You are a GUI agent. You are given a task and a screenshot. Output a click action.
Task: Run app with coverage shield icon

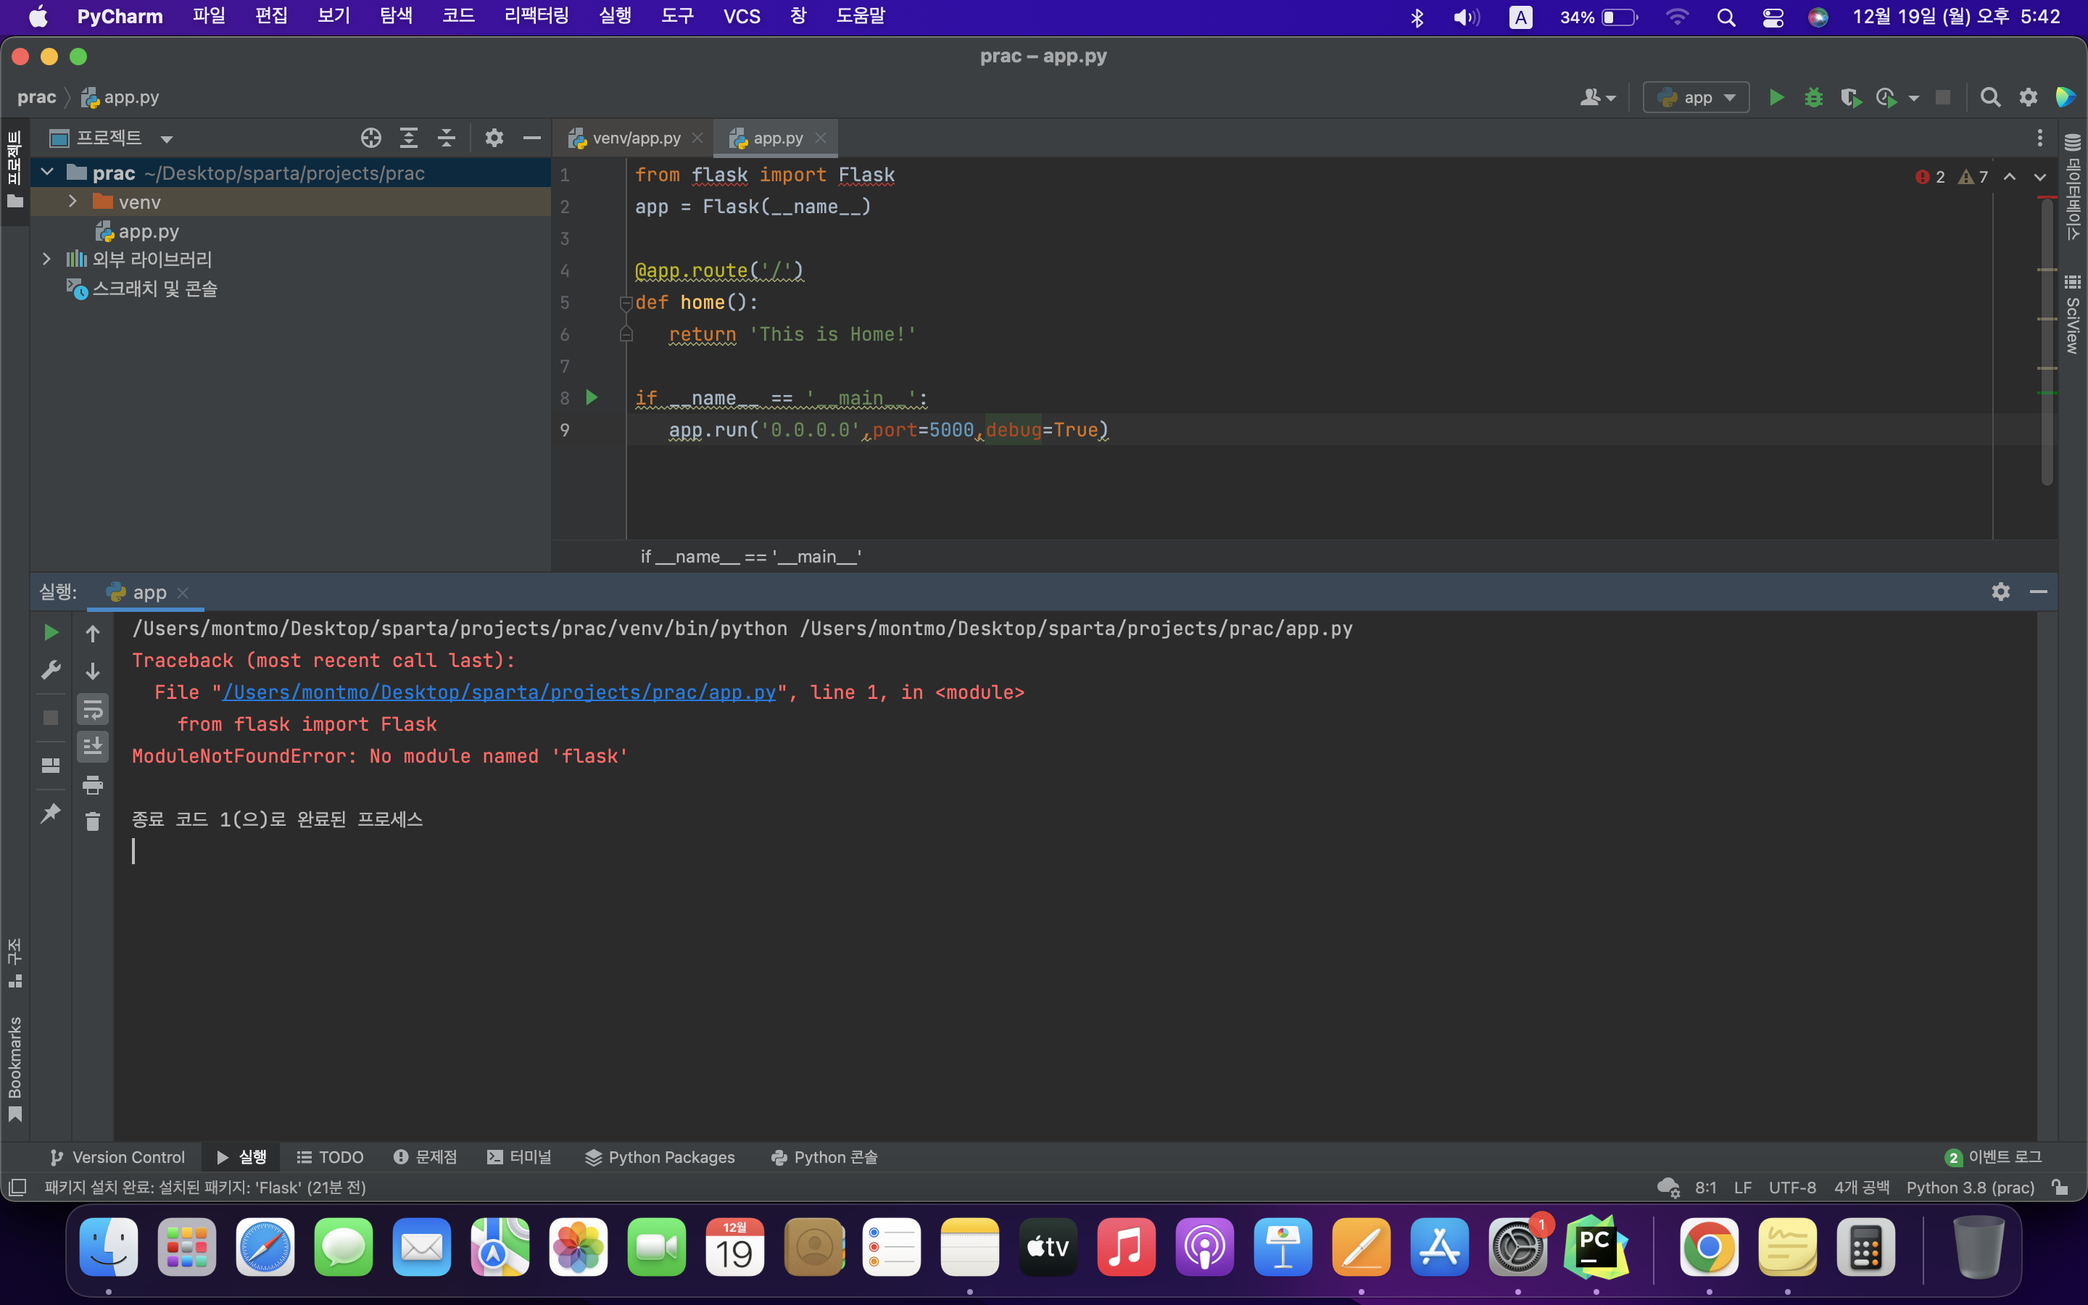pyautogui.click(x=1851, y=98)
